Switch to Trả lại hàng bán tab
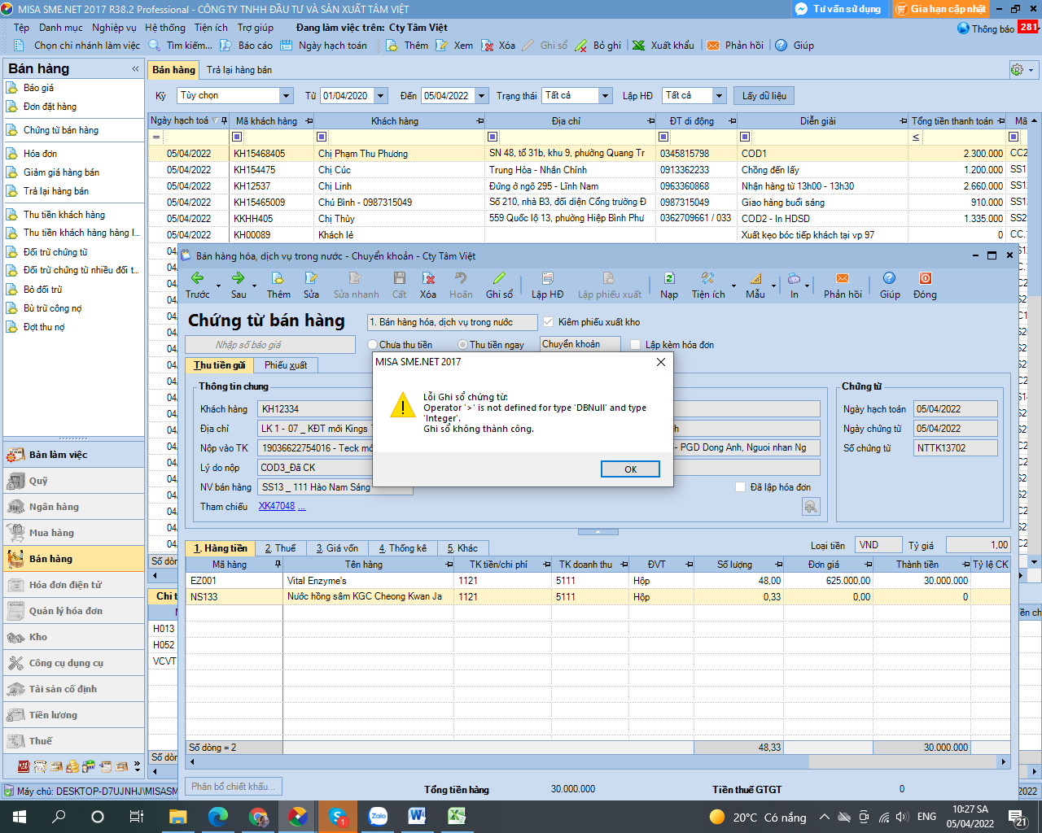 (239, 70)
